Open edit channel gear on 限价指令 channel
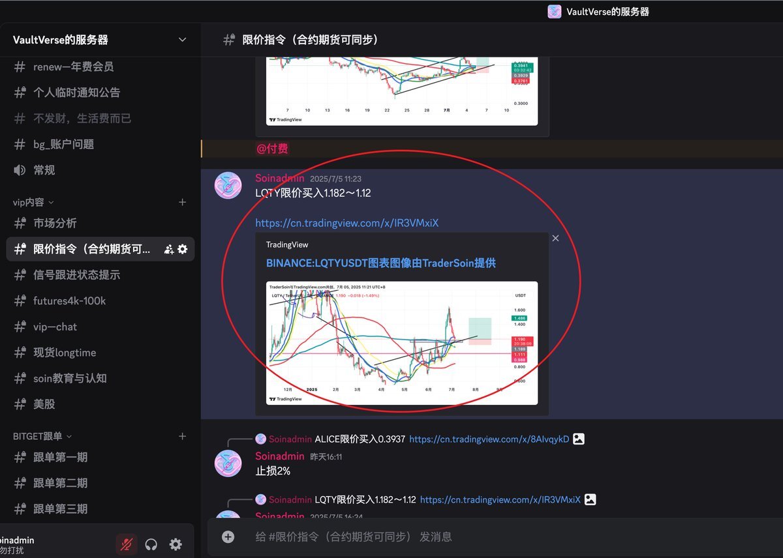783x558 pixels. (x=182, y=249)
